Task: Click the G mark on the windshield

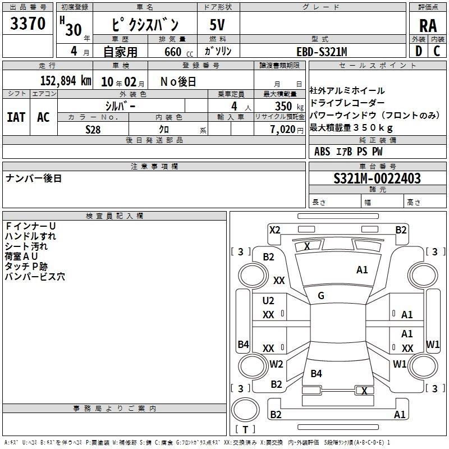Action: click(321, 296)
